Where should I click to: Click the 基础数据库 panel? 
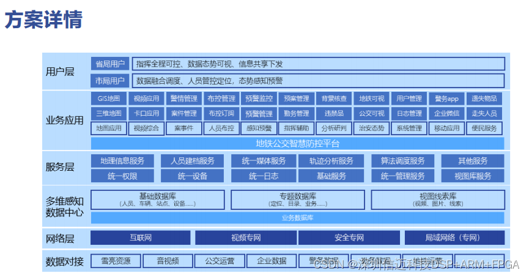[158, 200]
